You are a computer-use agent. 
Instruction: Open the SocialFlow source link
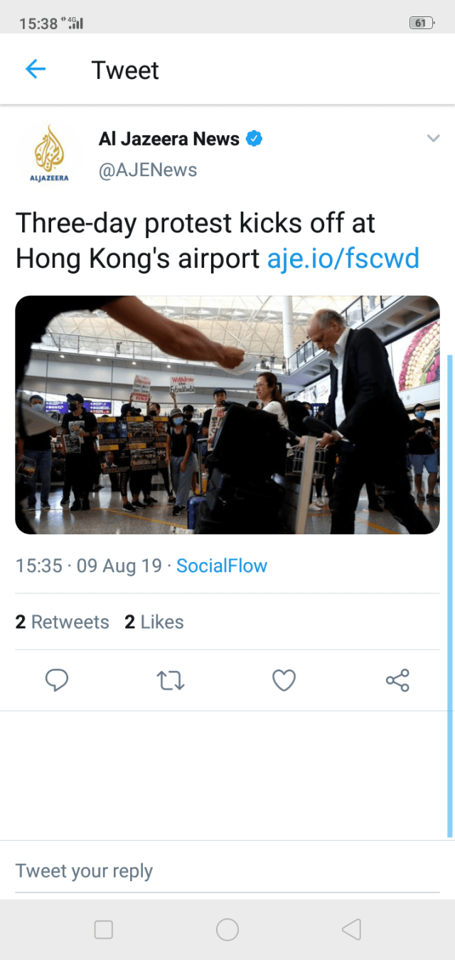pyautogui.click(x=222, y=566)
